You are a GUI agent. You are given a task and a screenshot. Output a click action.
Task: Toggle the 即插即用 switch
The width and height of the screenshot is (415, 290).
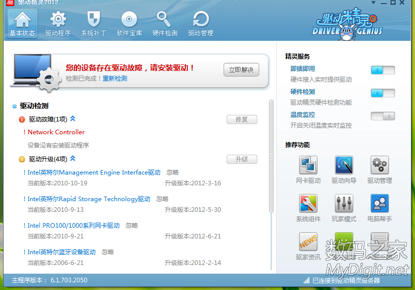pos(383,70)
